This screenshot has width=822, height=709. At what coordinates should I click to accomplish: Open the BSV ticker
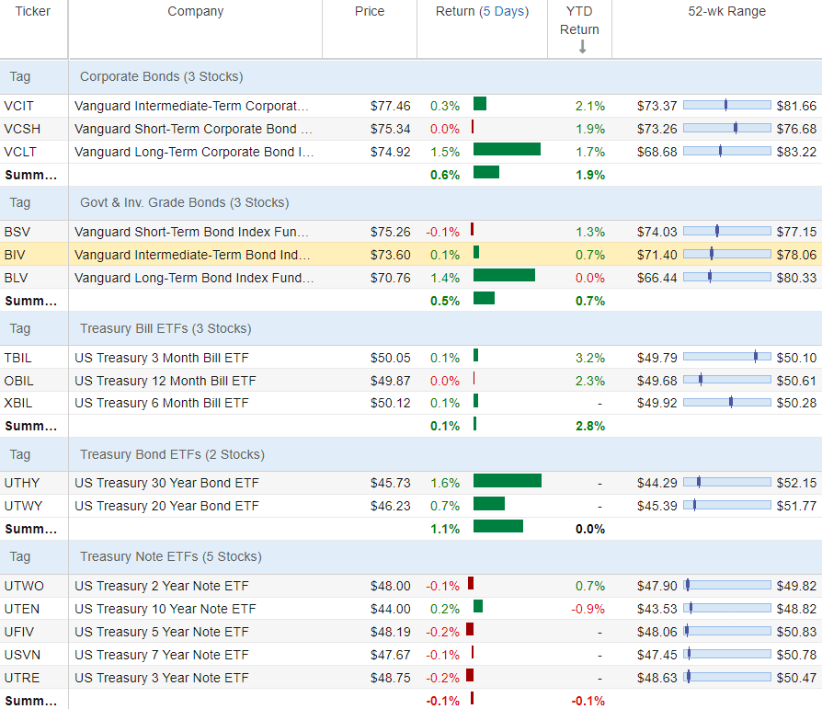coord(17,232)
